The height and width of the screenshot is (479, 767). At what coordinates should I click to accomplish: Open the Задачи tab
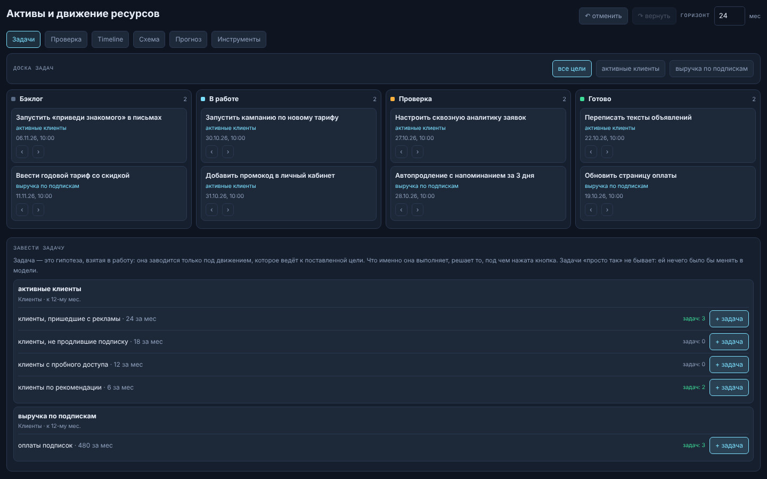(23, 39)
